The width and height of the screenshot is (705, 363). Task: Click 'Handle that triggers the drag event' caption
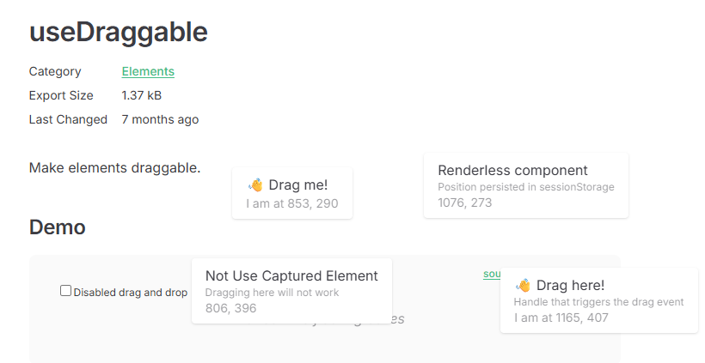click(x=598, y=302)
